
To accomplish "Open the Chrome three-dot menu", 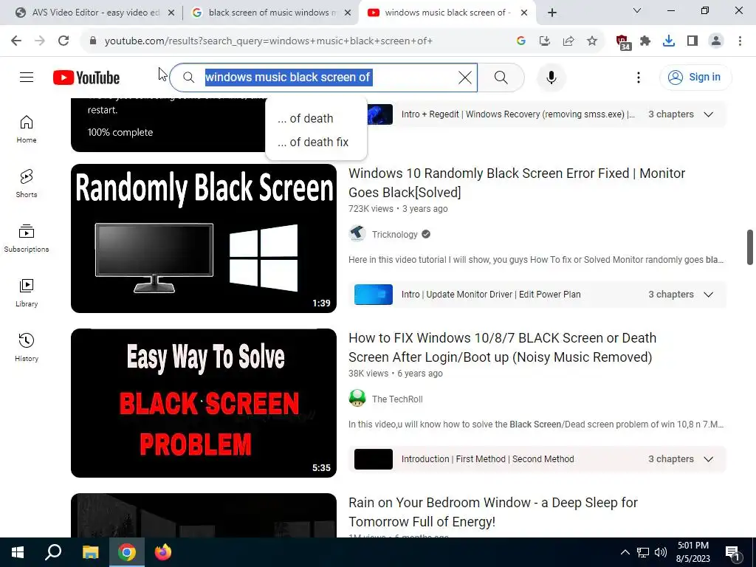I will pos(740,41).
